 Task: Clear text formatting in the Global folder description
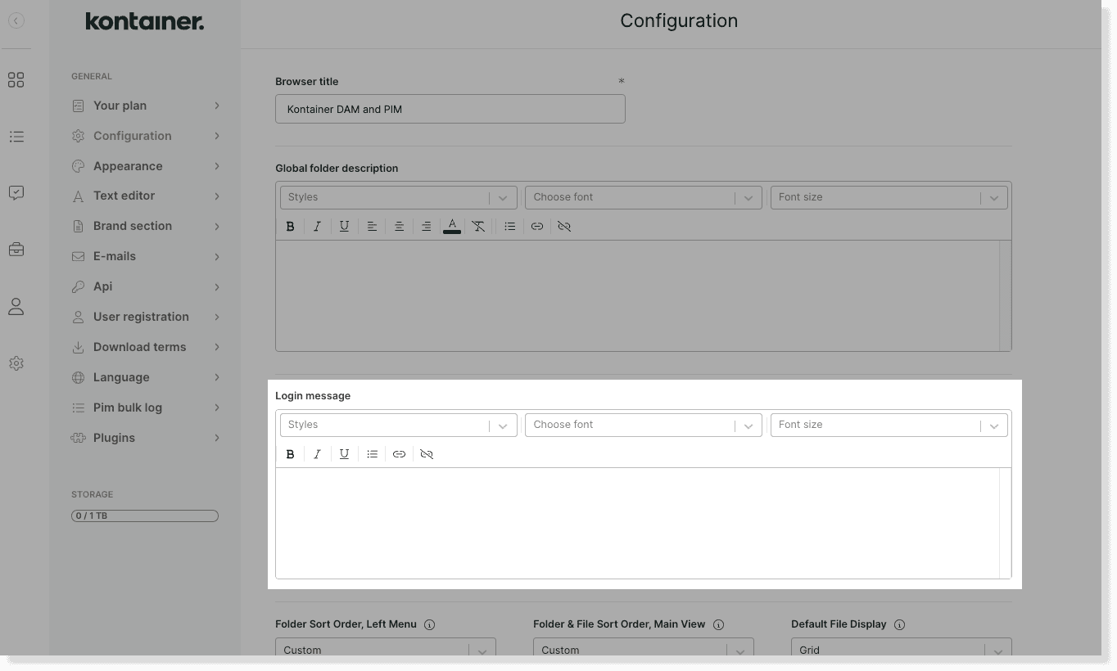click(x=479, y=226)
